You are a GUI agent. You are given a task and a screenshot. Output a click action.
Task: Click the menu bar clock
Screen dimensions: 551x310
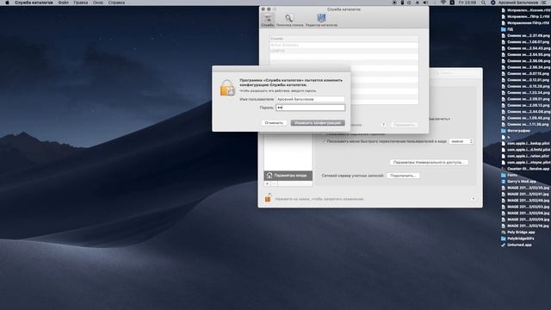coord(467,3)
